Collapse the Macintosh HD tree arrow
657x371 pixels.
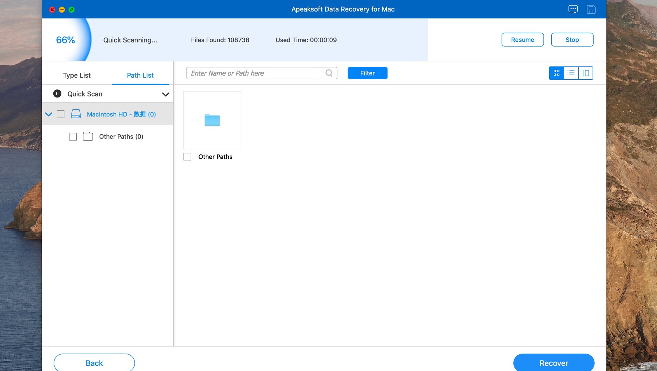[49, 114]
